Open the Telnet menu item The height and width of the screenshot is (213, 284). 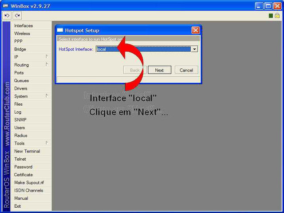(31, 159)
